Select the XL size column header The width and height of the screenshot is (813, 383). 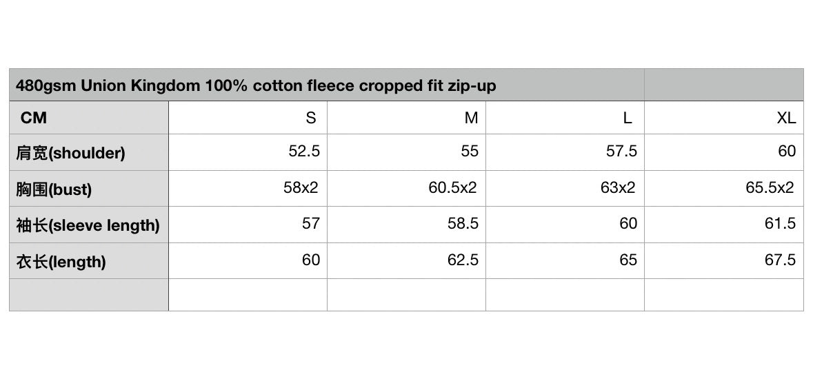pos(786,118)
